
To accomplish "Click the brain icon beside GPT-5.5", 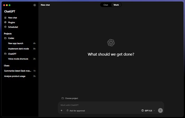I will click(142, 110).
